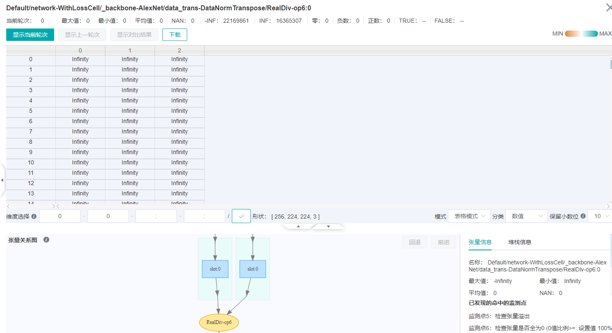
Task: Click 监测点6 watchpoint text
Action: 540,328
